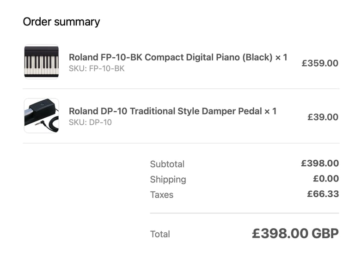Click the SKU: FP-10-BK text

[97, 68]
